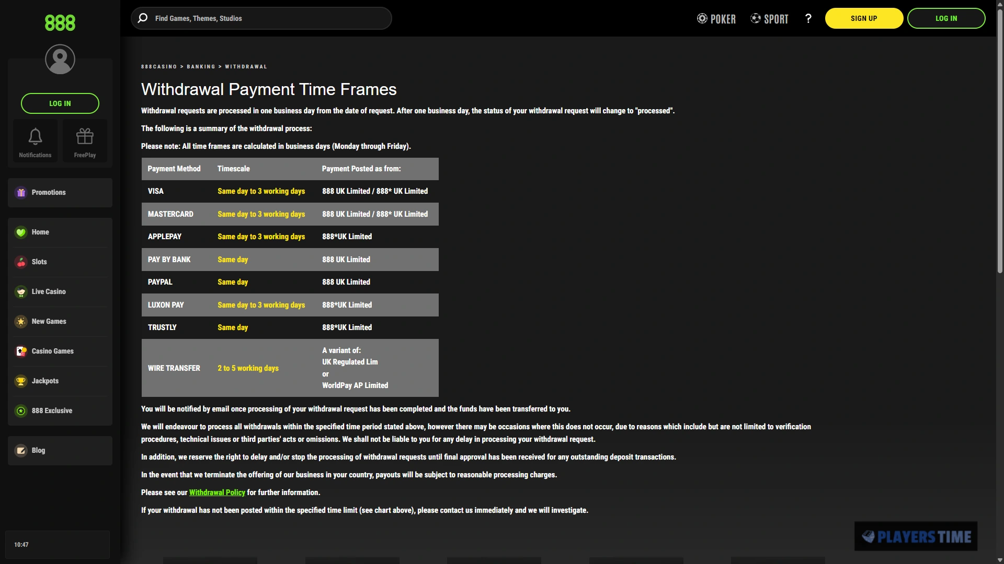
Task: Open the Withdrawal Policy link
Action: pyautogui.click(x=217, y=492)
